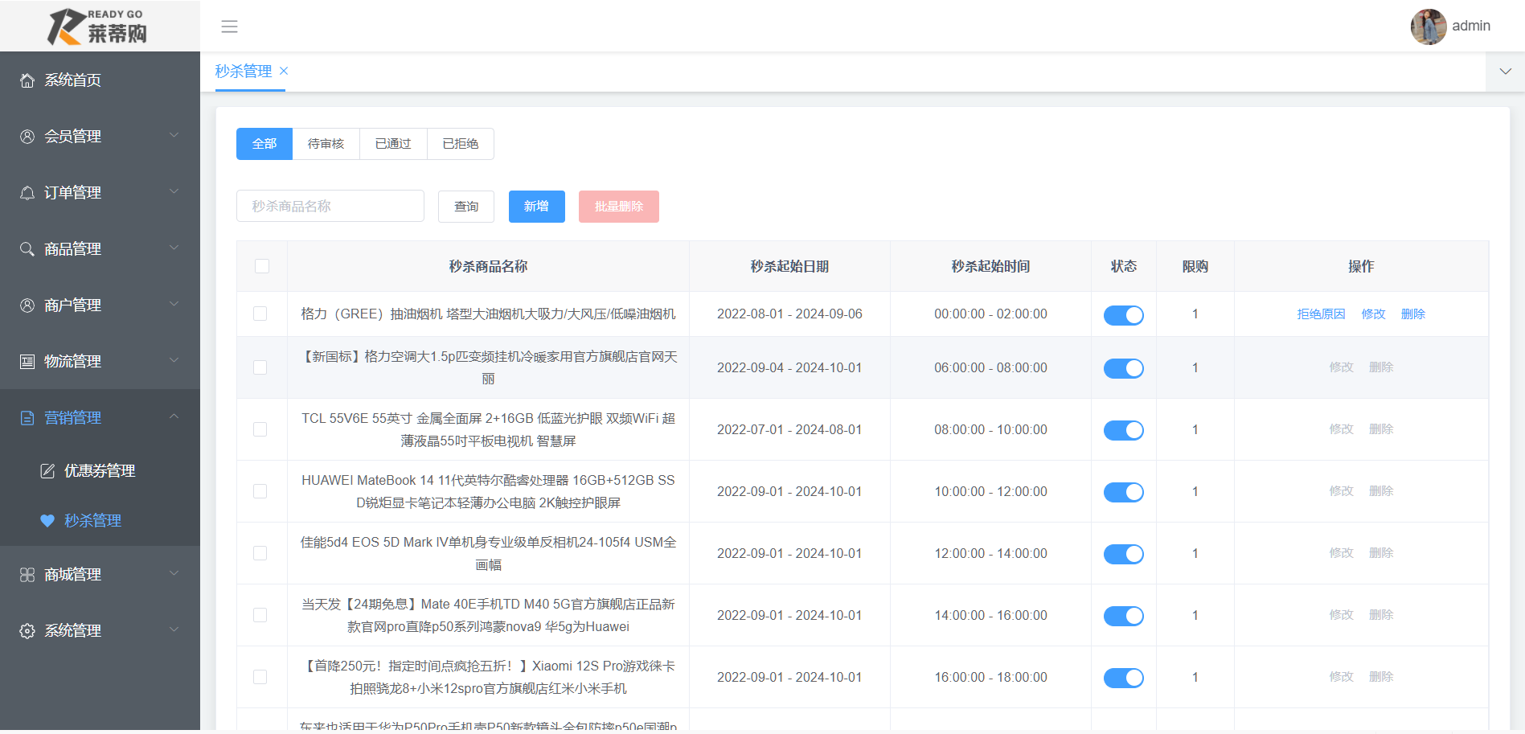Select the 已拒绝 filter tab
Screen dimensions: 1525x734
click(x=461, y=144)
